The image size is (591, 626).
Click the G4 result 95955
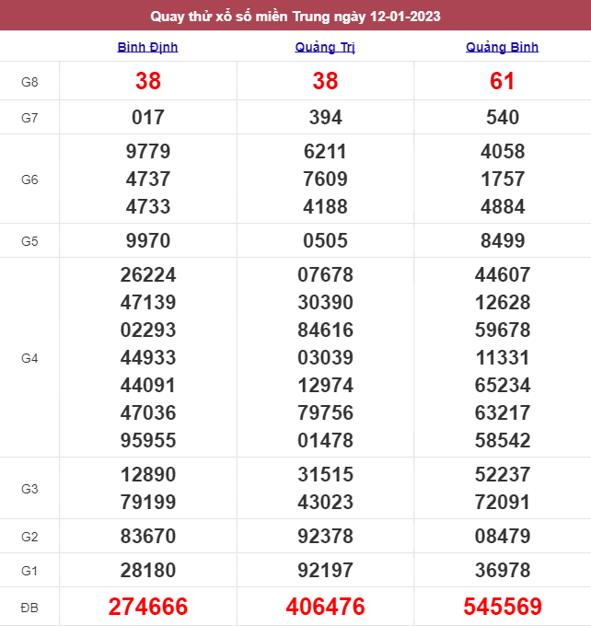(147, 440)
